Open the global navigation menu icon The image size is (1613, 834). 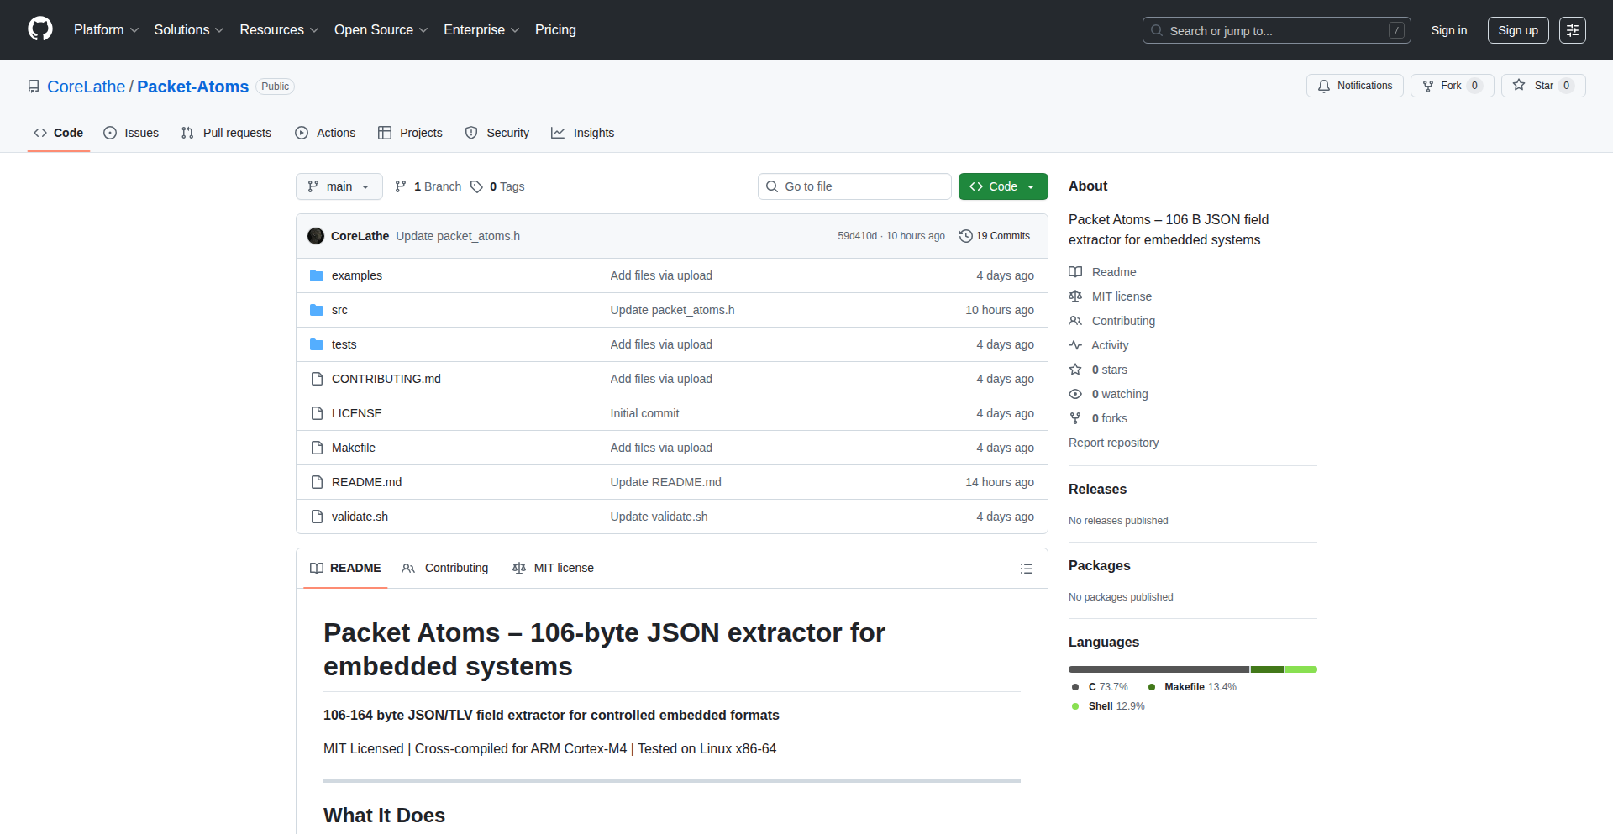(1572, 30)
